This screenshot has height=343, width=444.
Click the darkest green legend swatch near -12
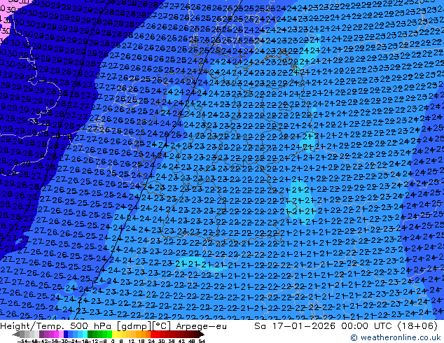click(90, 334)
